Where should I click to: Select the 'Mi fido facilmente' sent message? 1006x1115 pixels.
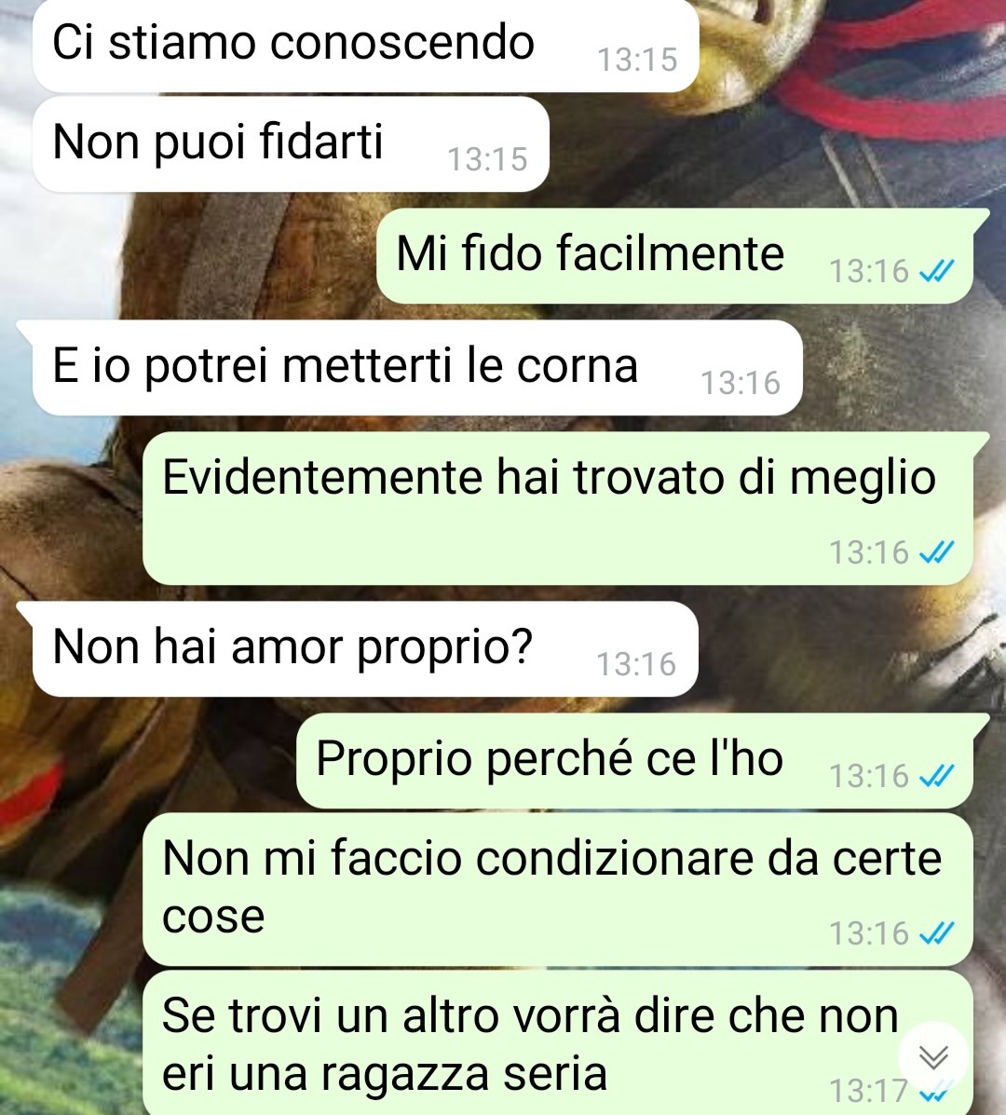pyautogui.click(x=674, y=256)
